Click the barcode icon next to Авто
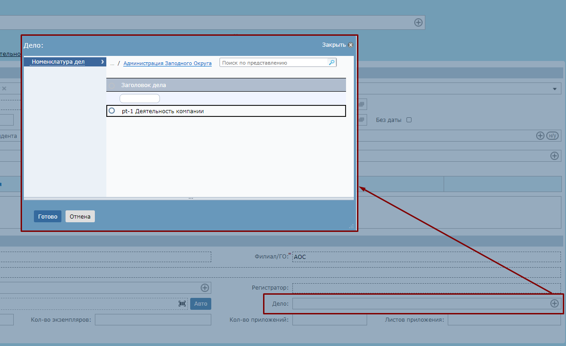 coord(182,303)
